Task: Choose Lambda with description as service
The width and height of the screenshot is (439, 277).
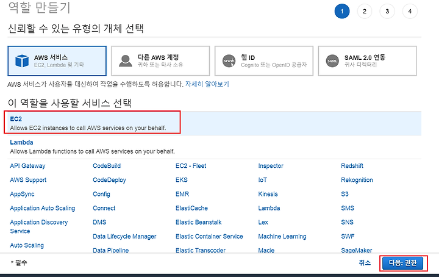Action: click(215, 147)
